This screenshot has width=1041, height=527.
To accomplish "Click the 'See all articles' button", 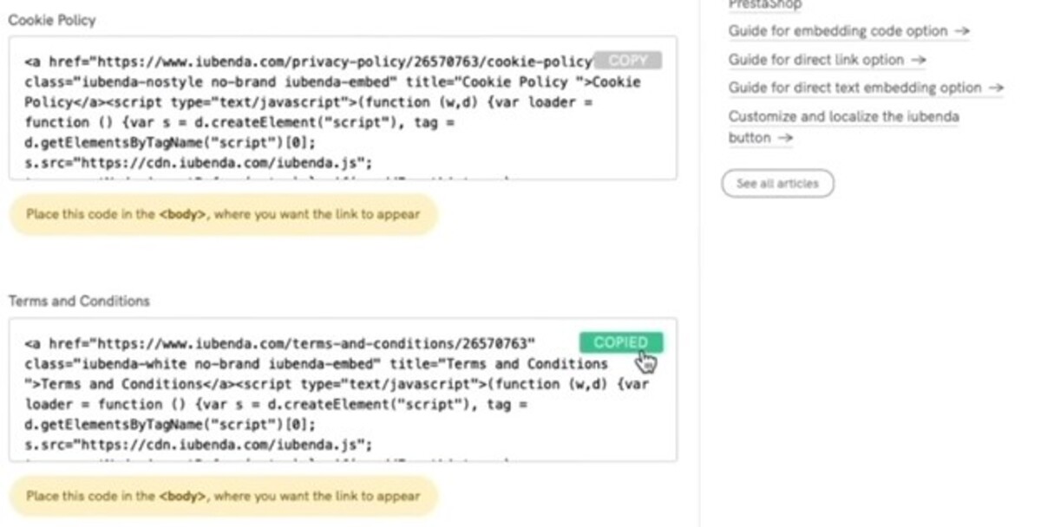I will click(x=777, y=184).
